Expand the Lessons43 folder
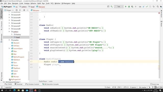Viewport: 163px width, 92px height. [9, 15]
